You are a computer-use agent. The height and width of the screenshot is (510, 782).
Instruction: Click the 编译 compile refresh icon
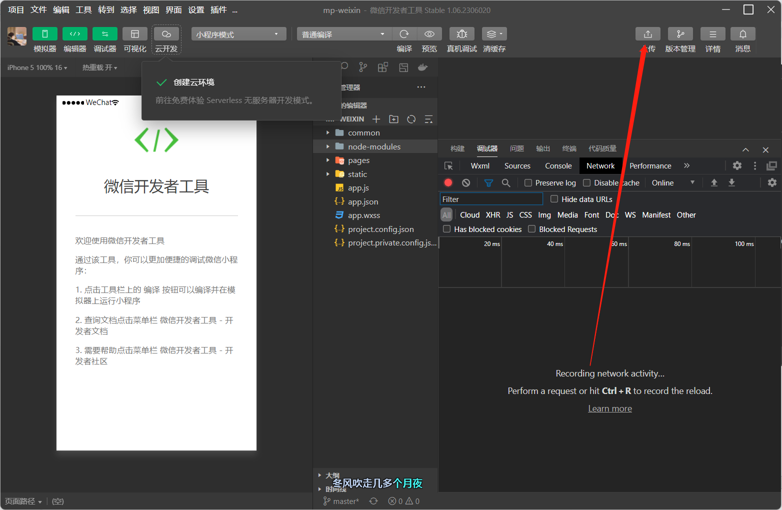404,34
